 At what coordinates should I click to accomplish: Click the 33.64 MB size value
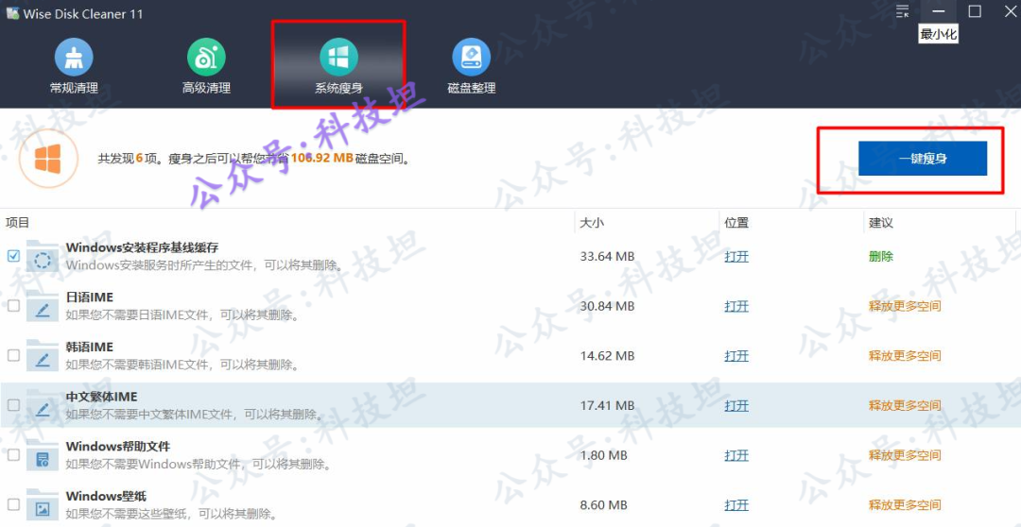pyautogui.click(x=607, y=256)
